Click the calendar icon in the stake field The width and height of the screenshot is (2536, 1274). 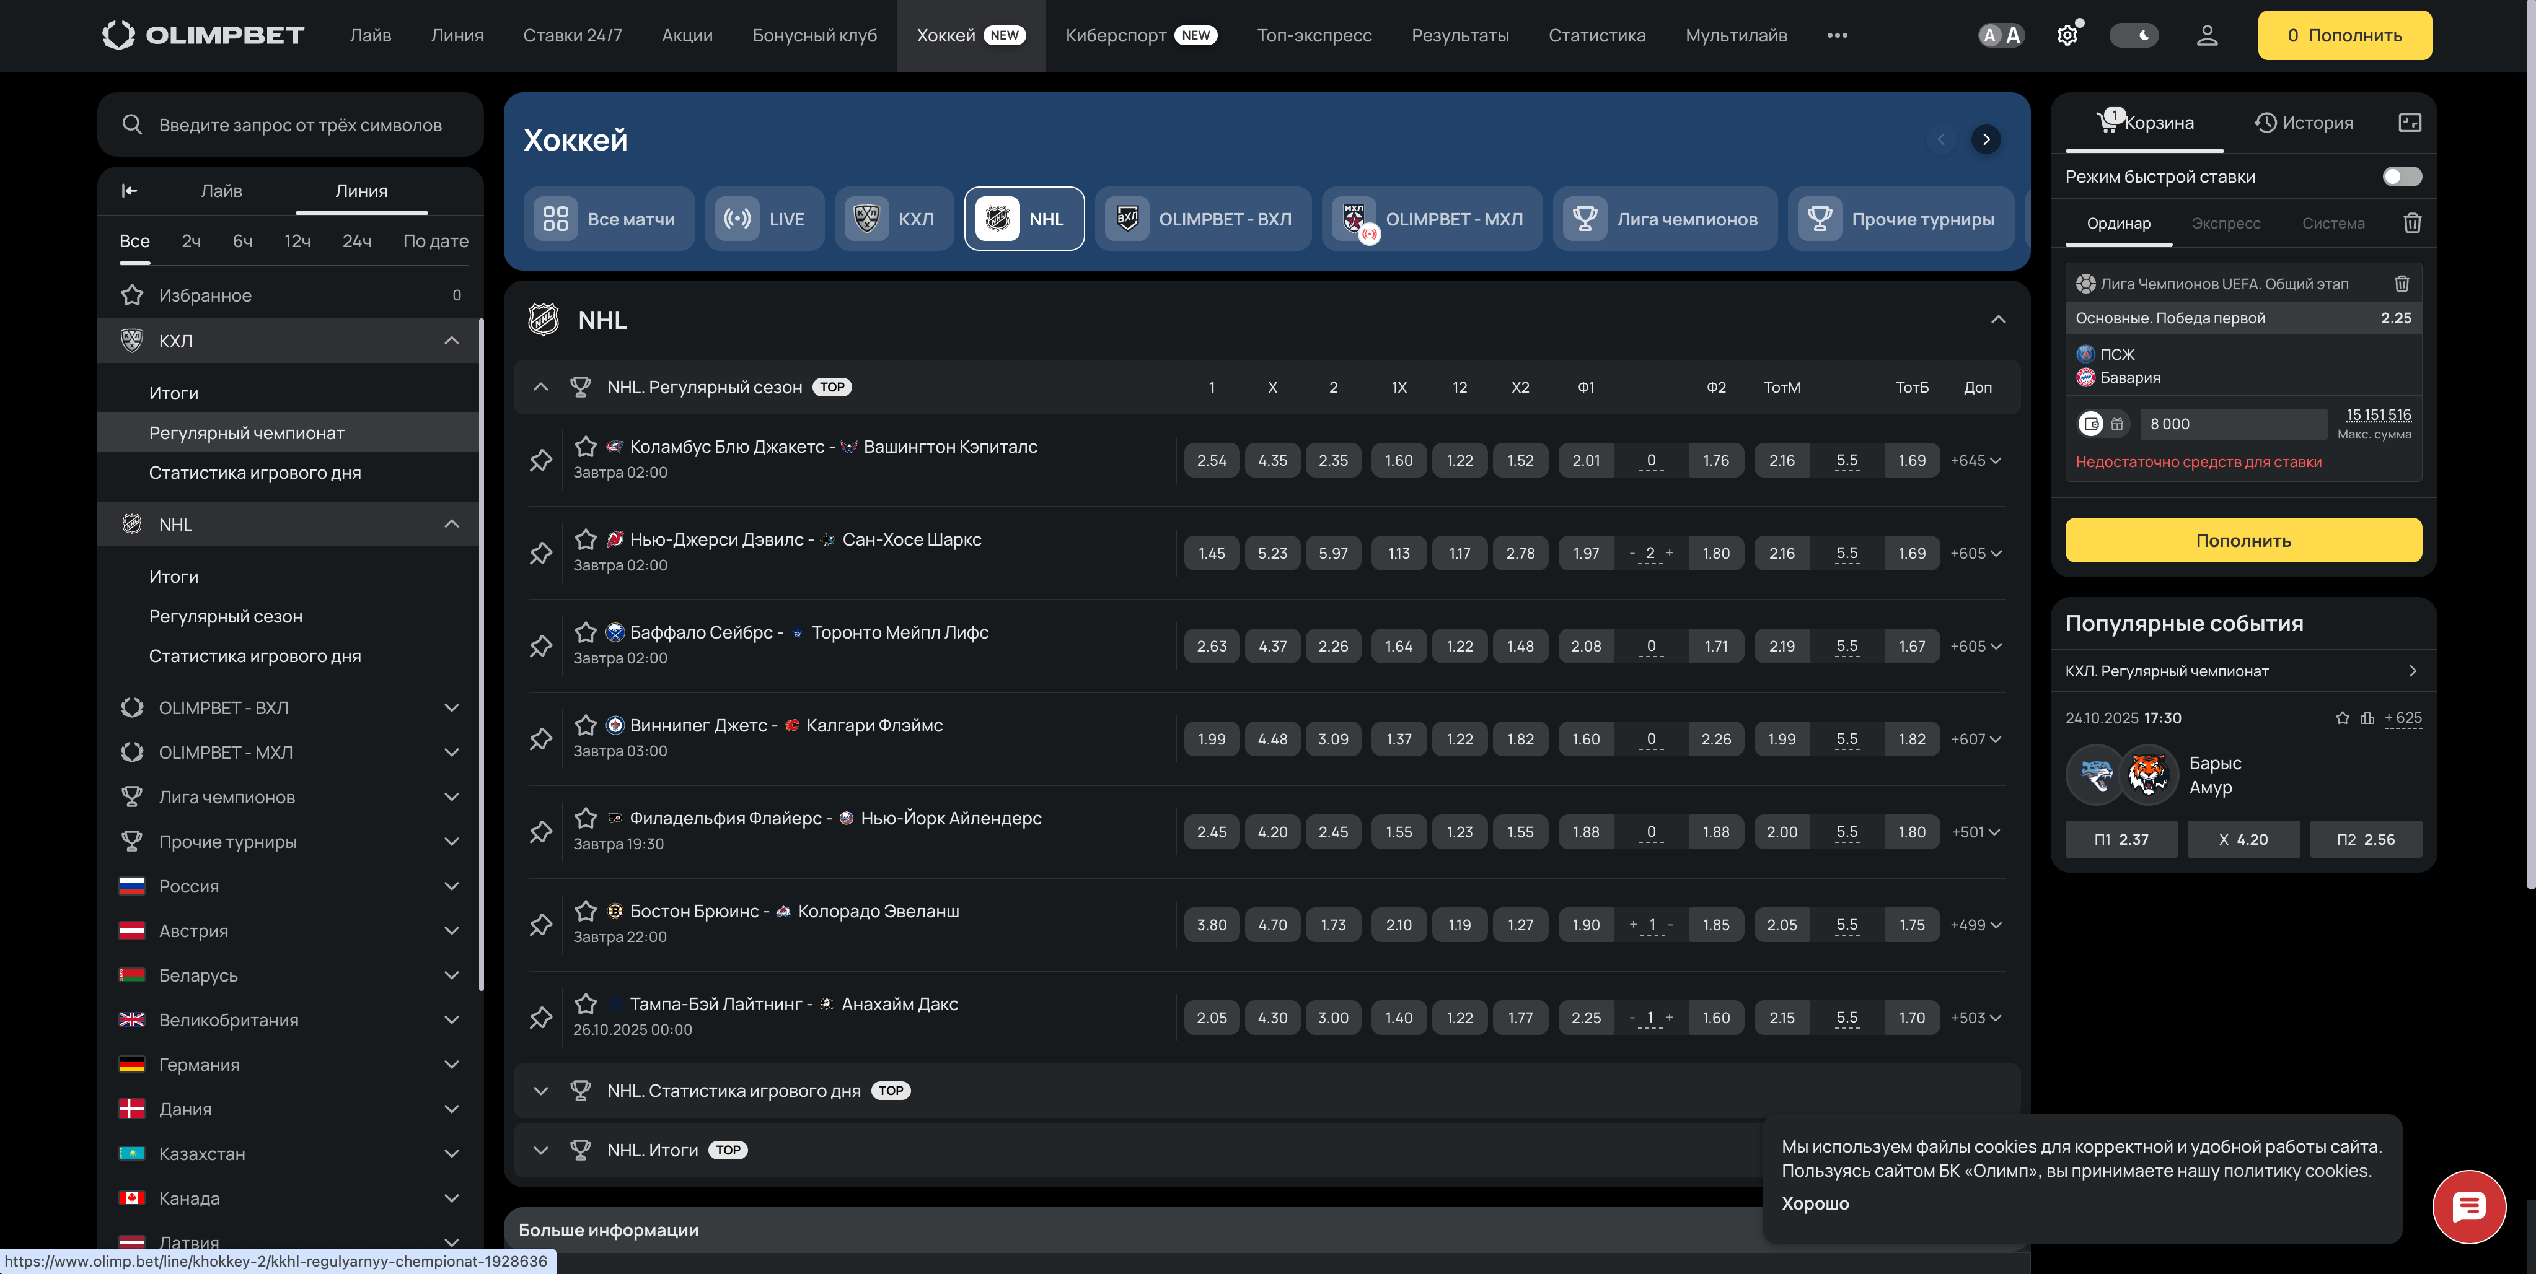tap(2118, 423)
